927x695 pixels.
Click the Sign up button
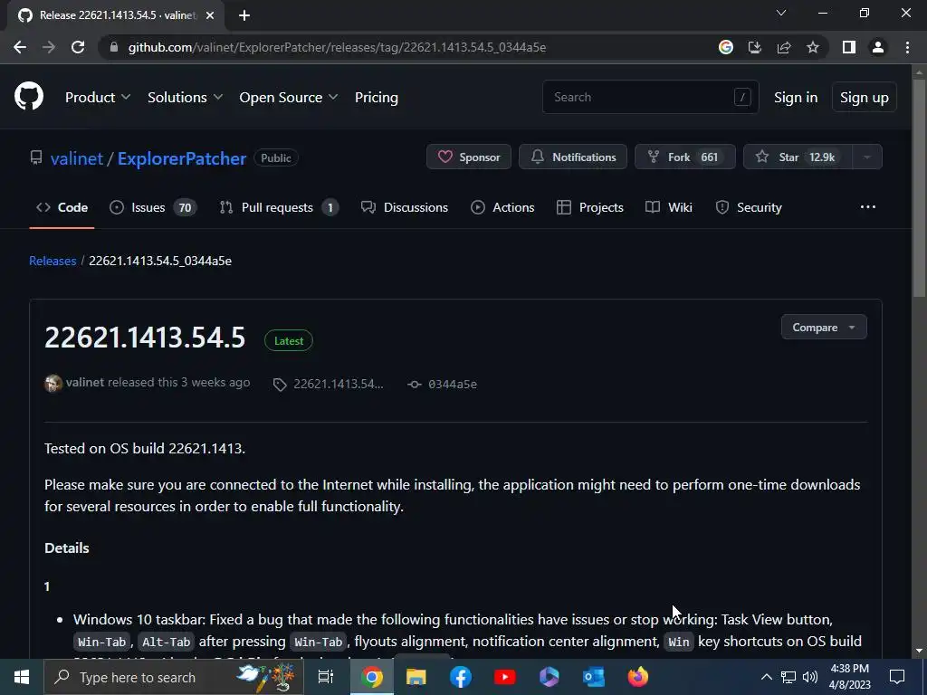(x=865, y=98)
